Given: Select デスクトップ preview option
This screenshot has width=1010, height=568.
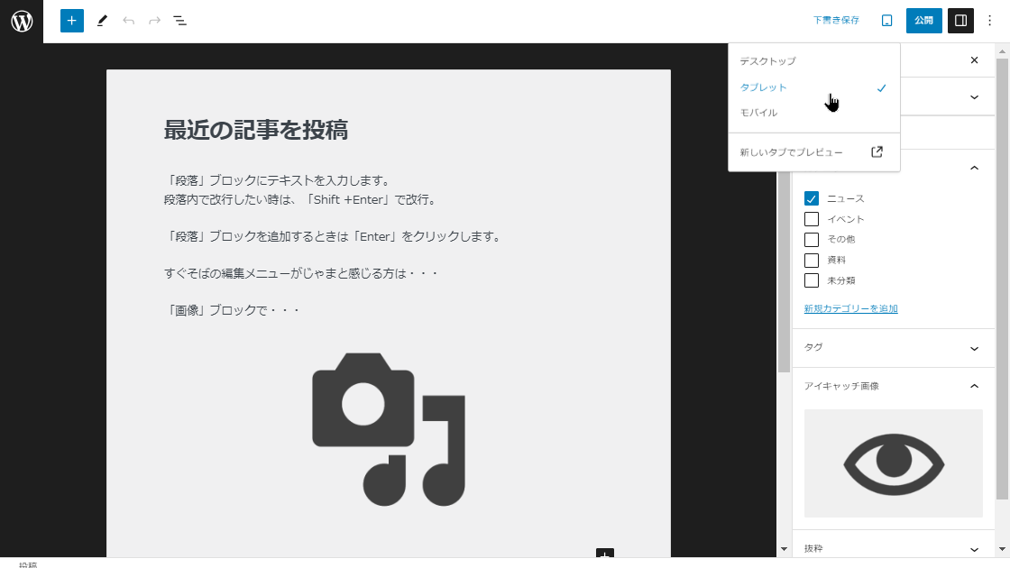Looking at the screenshot, I should tap(768, 61).
